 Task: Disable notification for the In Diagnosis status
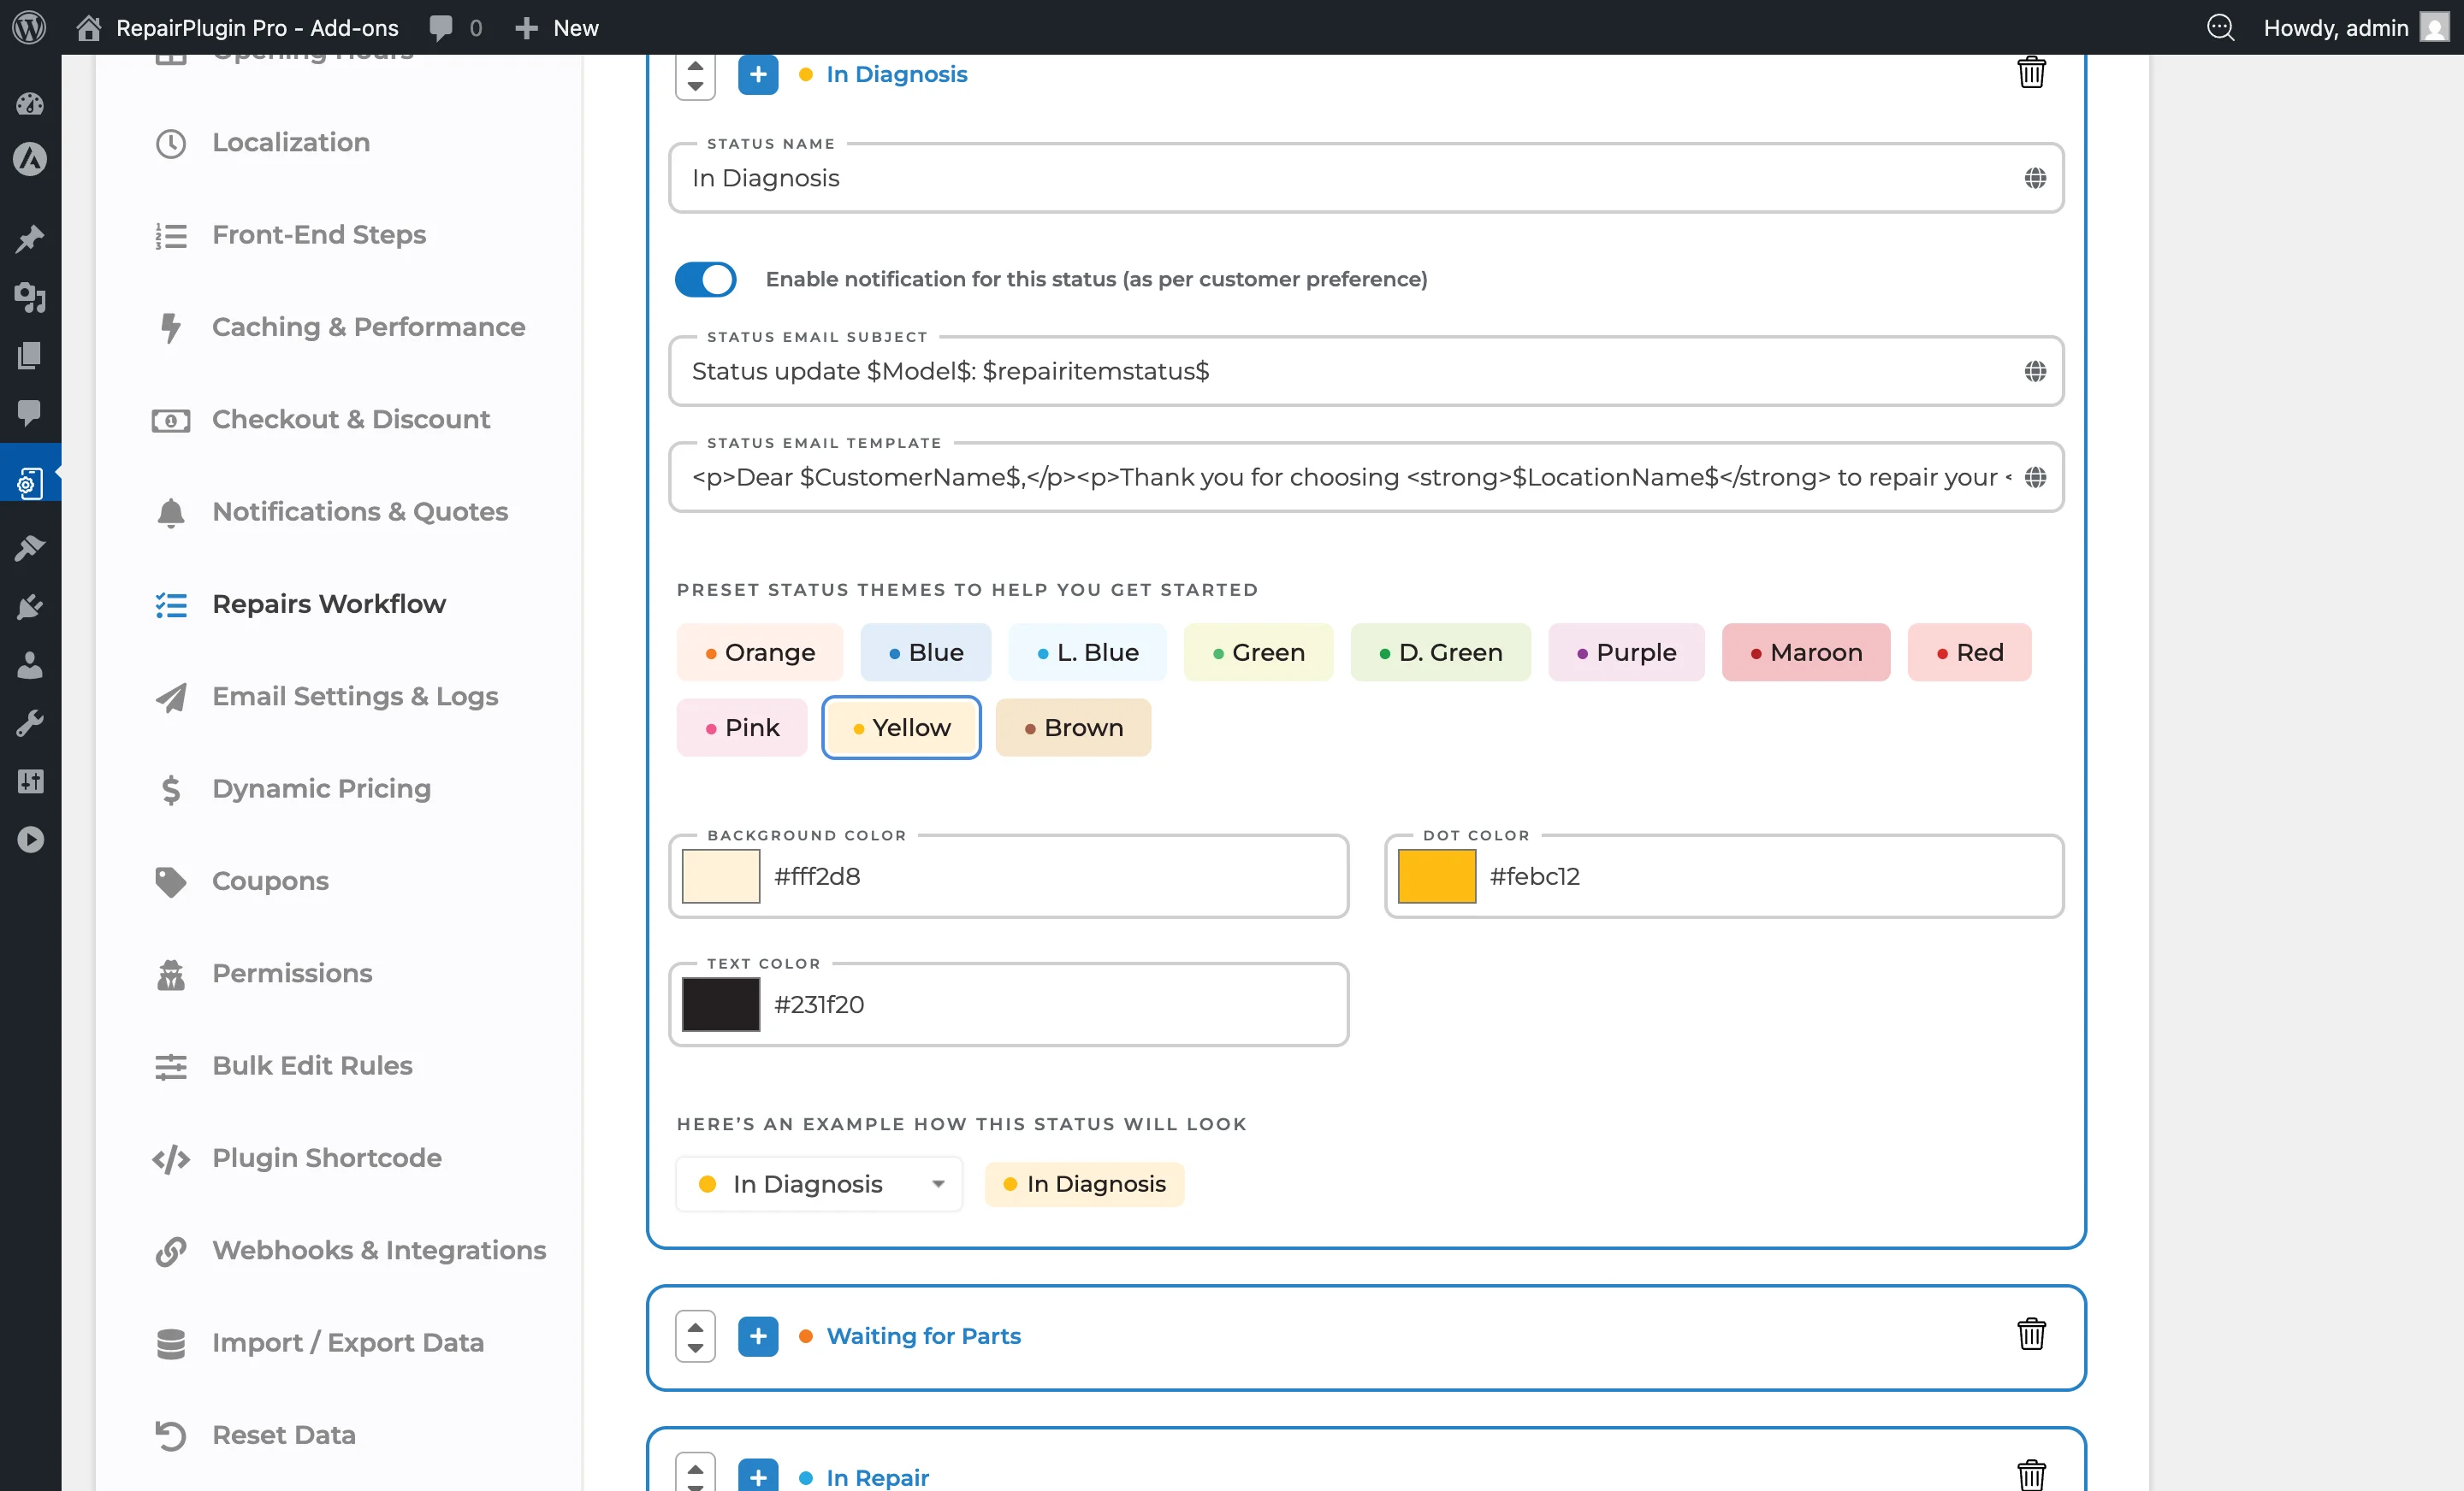pos(705,279)
